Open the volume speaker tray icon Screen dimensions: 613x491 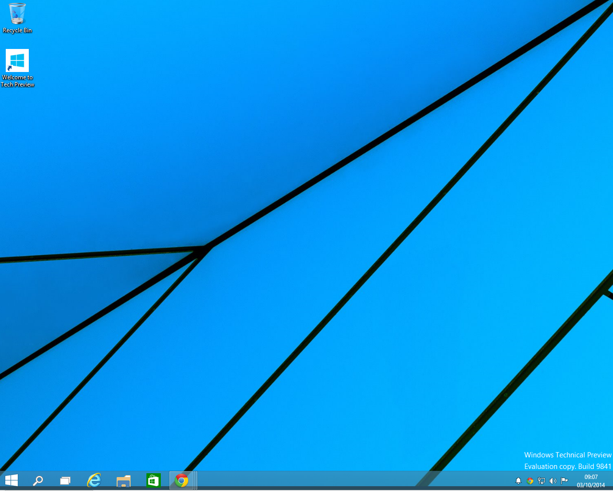[553, 480]
